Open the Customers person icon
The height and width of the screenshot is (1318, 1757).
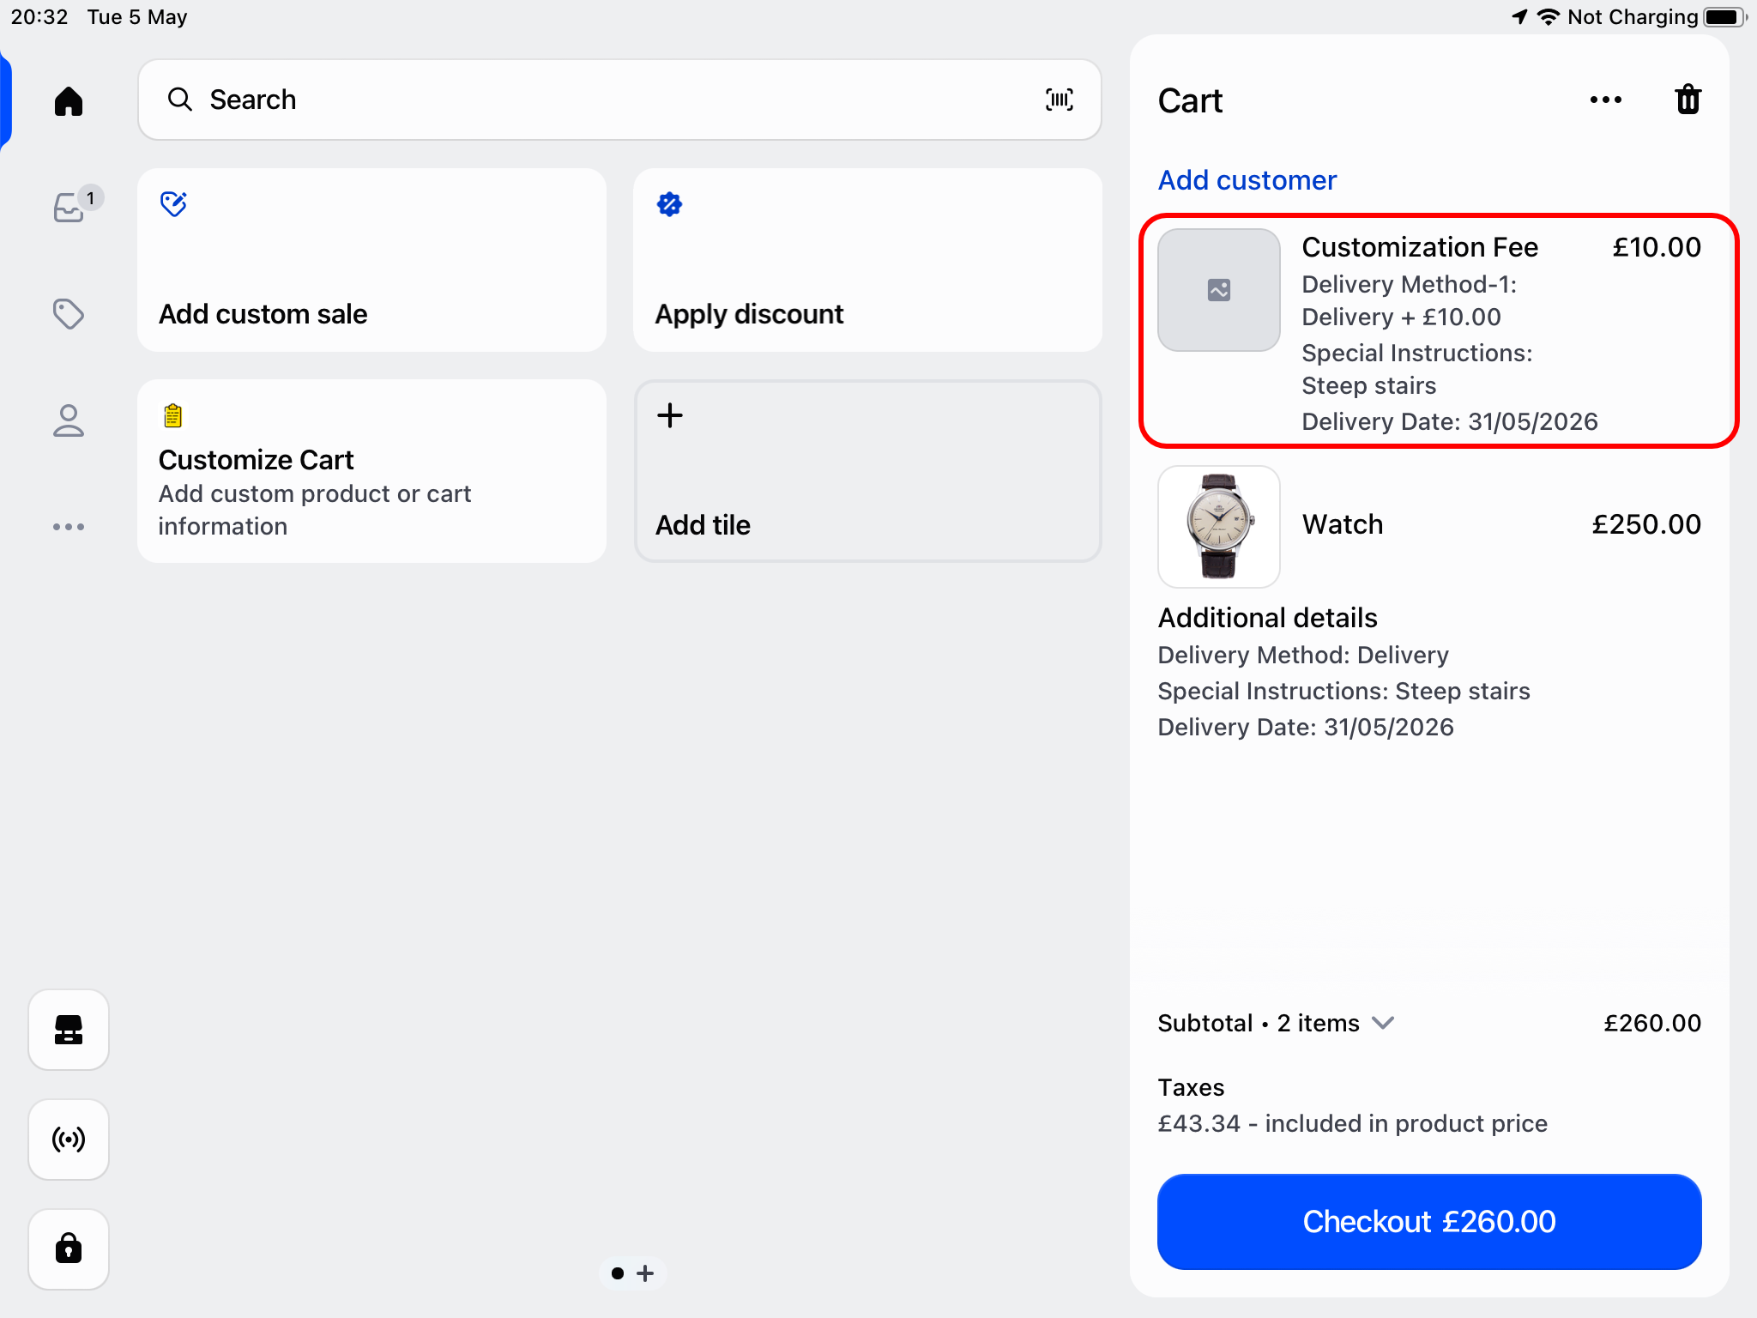(x=69, y=420)
